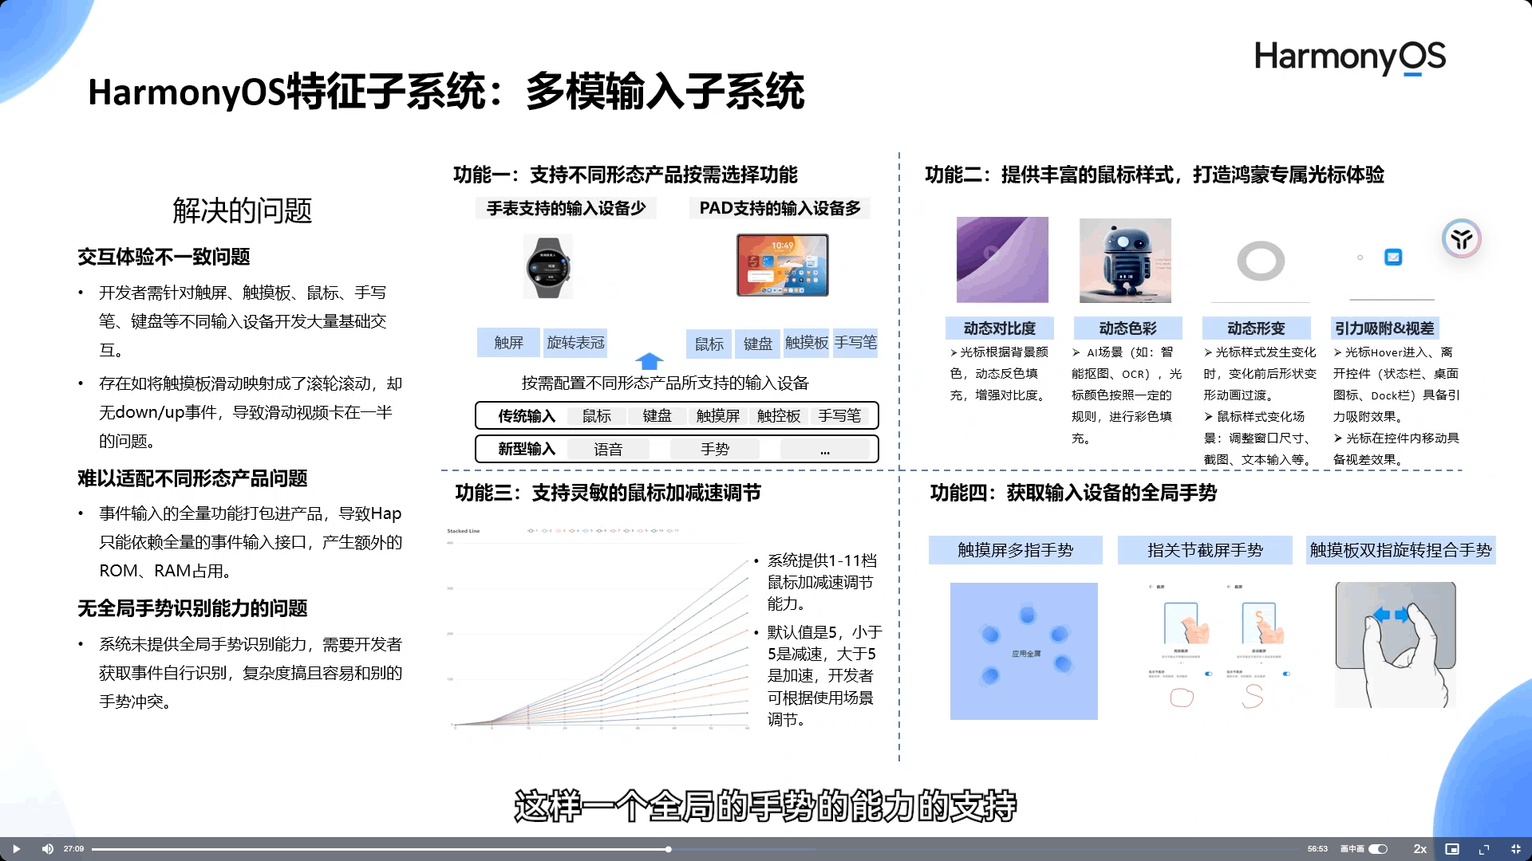The width and height of the screenshot is (1532, 861).
Task: Click the blue upward arrow icon
Action: tap(649, 361)
